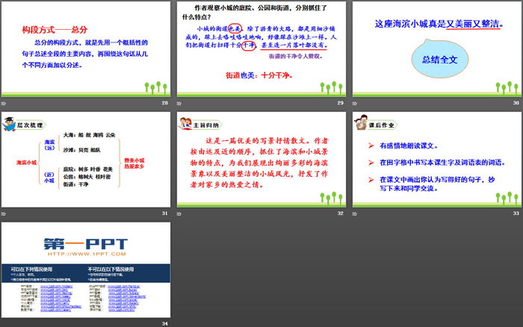Click slide number 29 label
This screenshot has width=523, height=327.
[340, 103]
